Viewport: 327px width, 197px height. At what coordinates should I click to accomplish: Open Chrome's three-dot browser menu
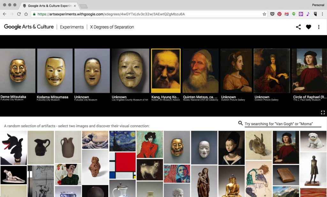(x=322, y=14)
